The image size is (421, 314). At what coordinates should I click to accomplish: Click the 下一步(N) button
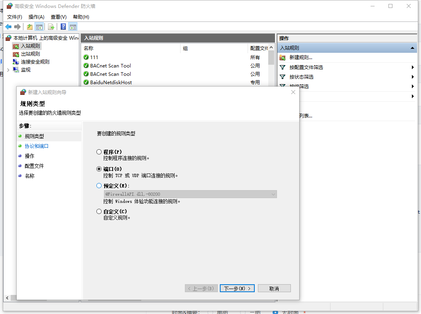(237, 289)
